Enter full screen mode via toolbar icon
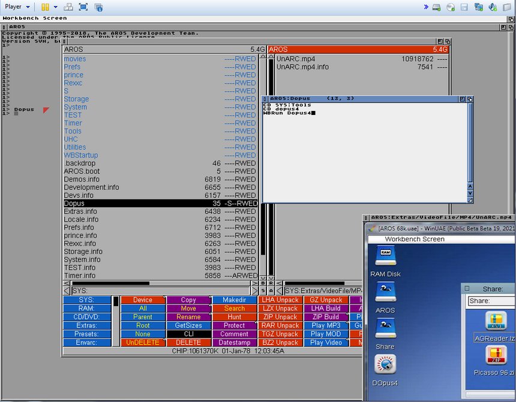The image size is (516, 402). pos(83,7)
